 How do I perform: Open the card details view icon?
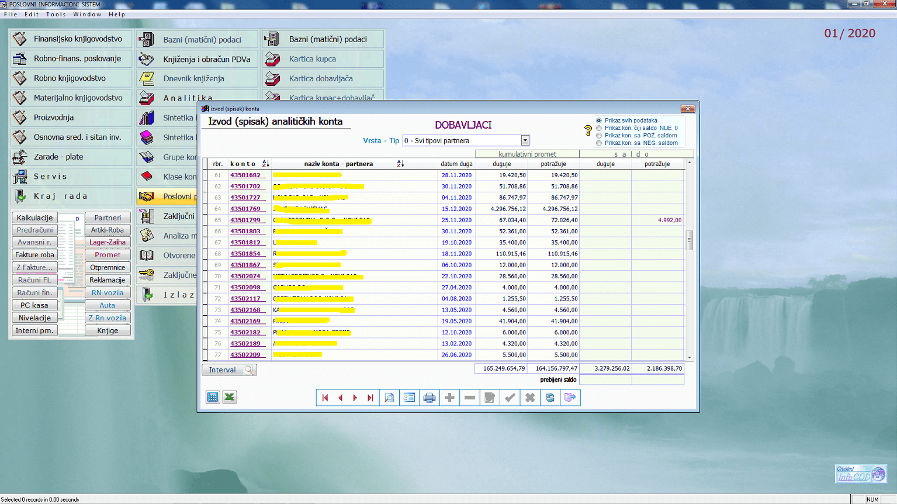tap(409, 398)
